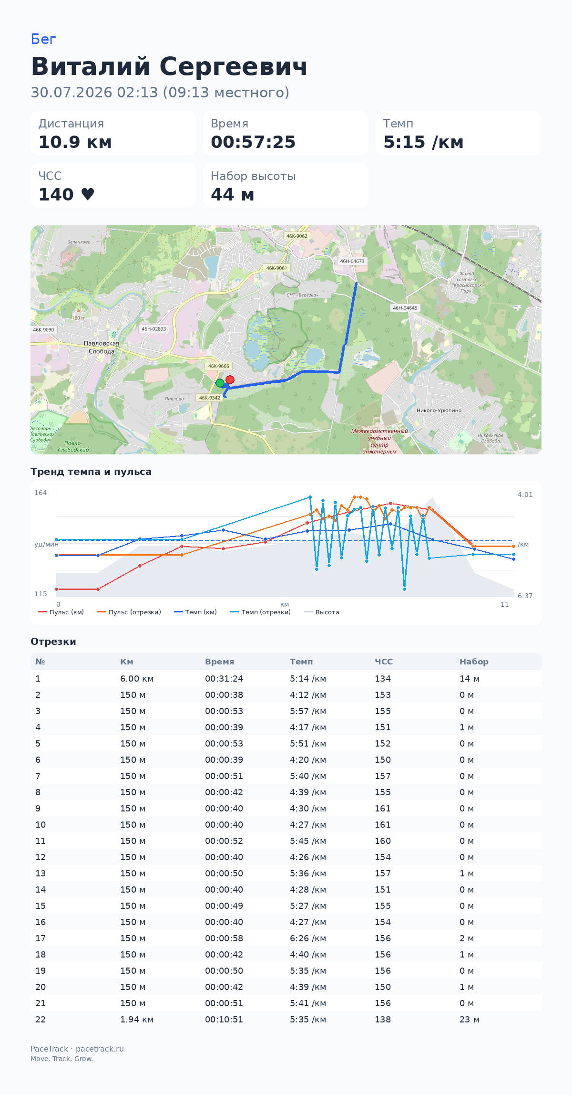572x1095 pixels.
Task: Click the 46К-9666 road label on map
Action: pyautogui.click(x=219, y=366)
